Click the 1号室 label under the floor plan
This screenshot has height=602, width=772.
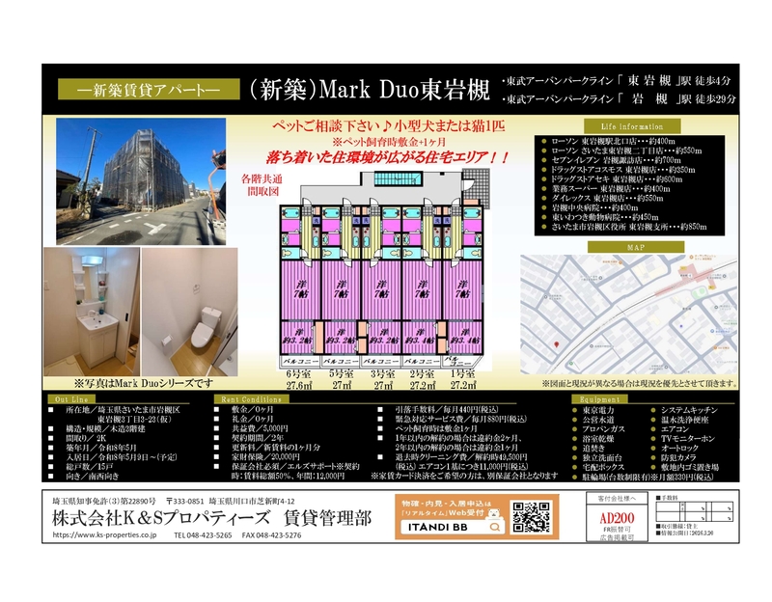463,373
